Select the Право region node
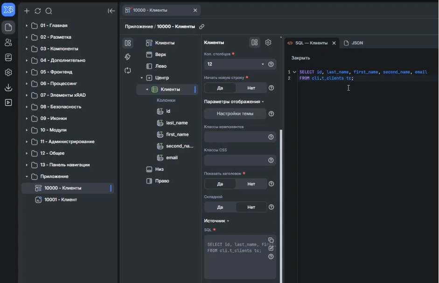 click(x=162, y=181)
